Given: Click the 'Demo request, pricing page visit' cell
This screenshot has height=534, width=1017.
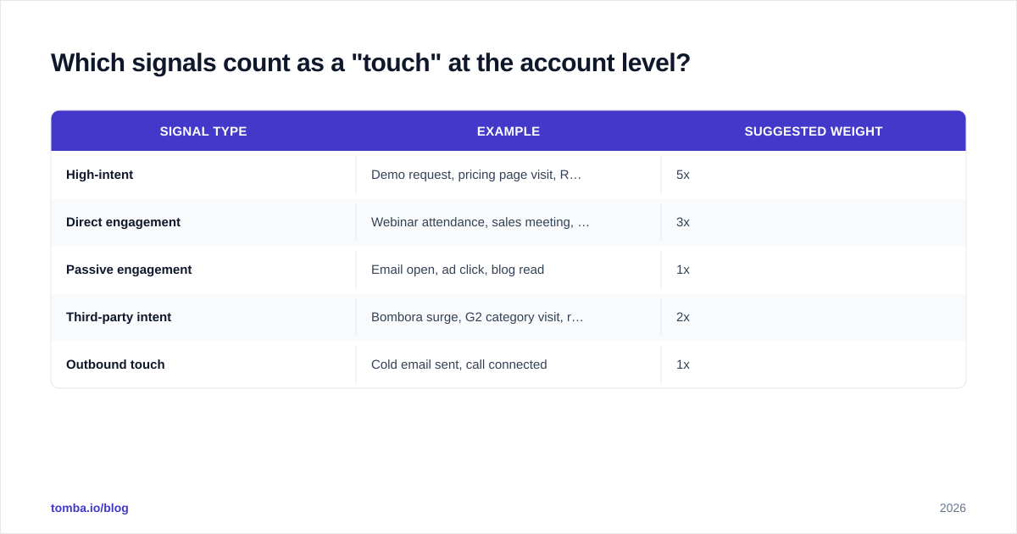Looking at the screenshot, I should 508,175.
